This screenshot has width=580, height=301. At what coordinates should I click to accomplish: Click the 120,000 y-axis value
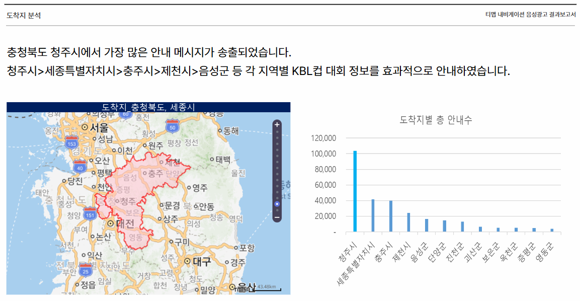tap(323, 138)
